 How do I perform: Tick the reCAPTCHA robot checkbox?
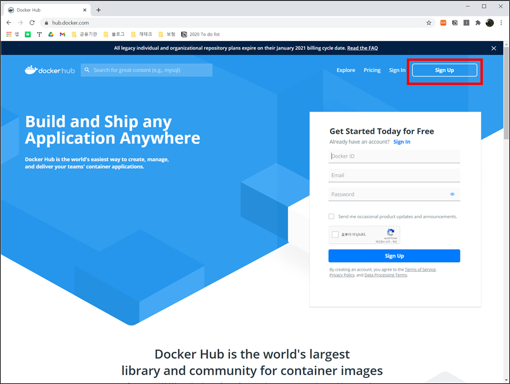tap(336, 234)
